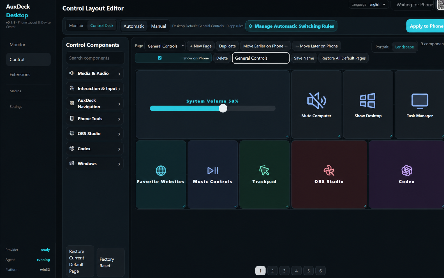
Task: Expand Phone Tools chevron
Action: point(119,119)
